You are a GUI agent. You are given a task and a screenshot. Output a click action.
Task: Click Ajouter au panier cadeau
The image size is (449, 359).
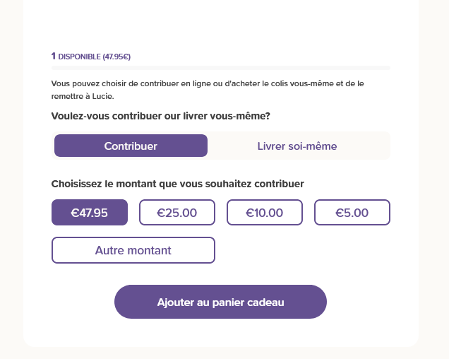click(x=220, y=302)
